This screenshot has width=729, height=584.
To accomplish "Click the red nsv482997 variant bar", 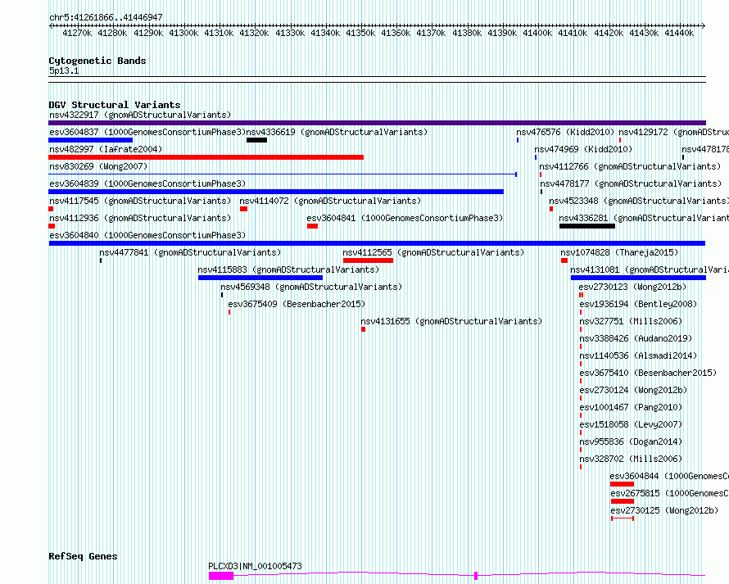I will [x=206, y=157].
